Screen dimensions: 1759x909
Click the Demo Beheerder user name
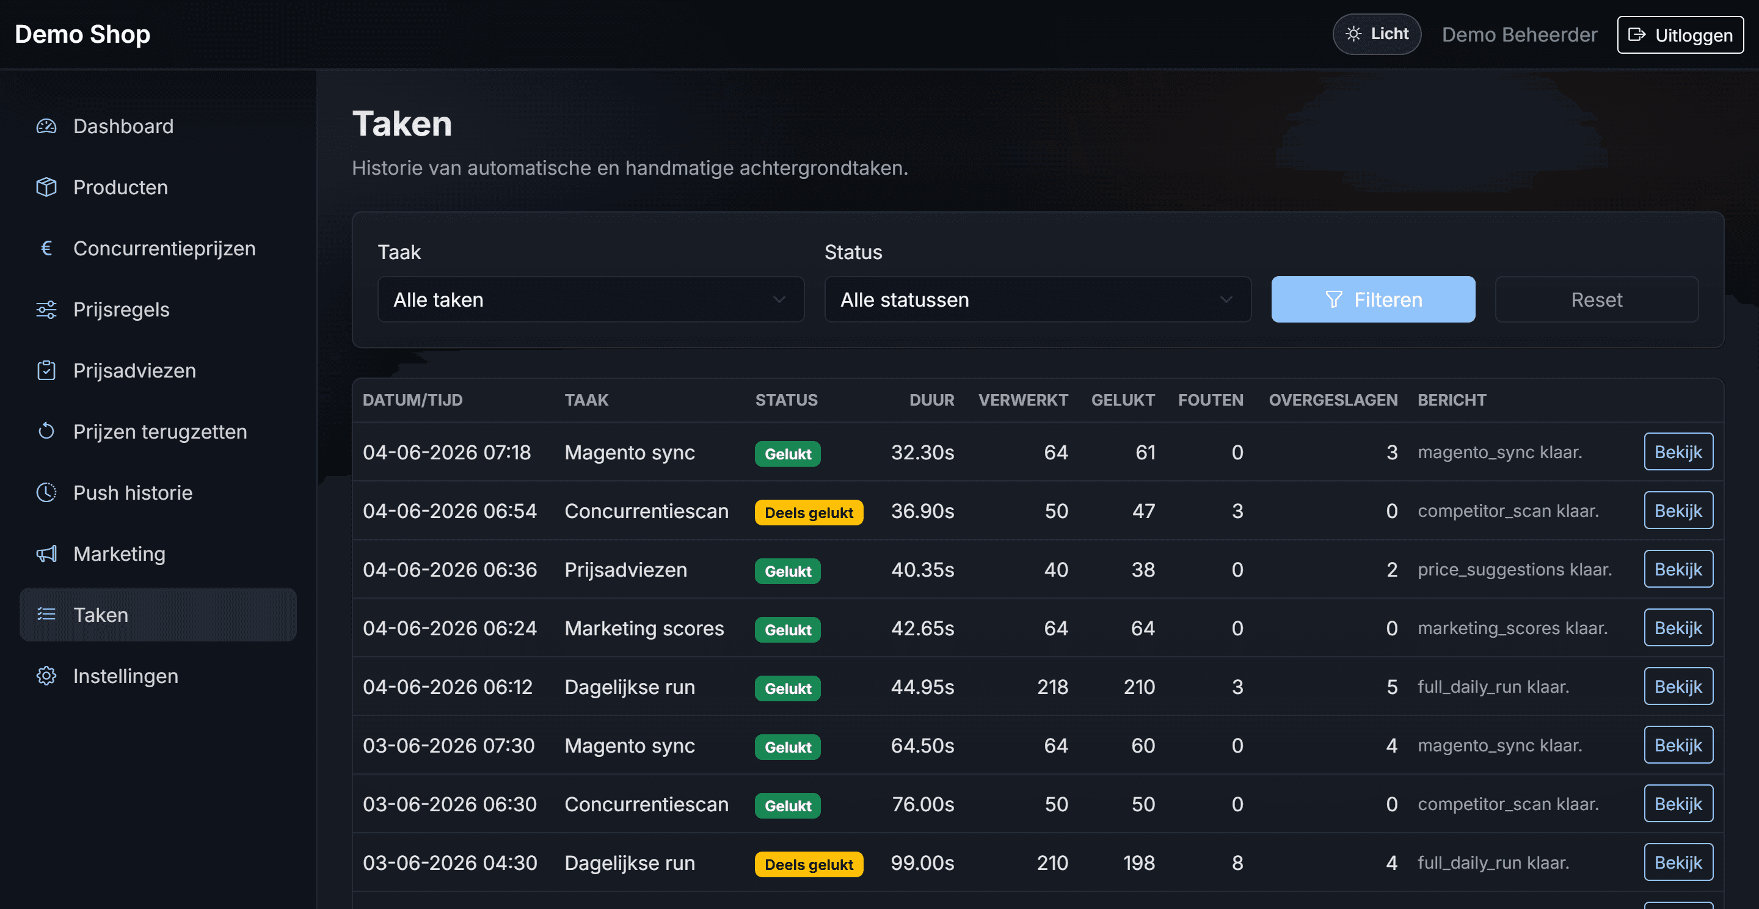[x=1520, y=35]
